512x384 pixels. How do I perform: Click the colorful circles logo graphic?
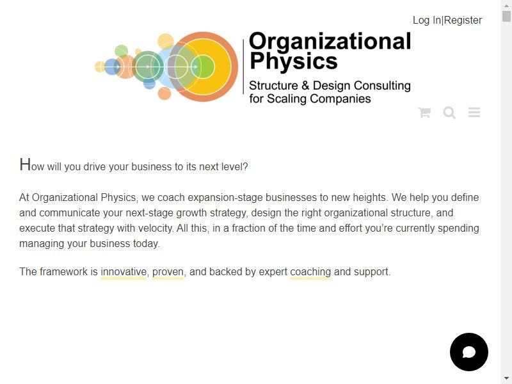tap(166, 67)
